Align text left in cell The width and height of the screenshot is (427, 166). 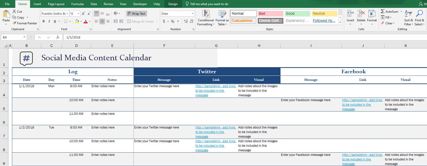point(96,21)
